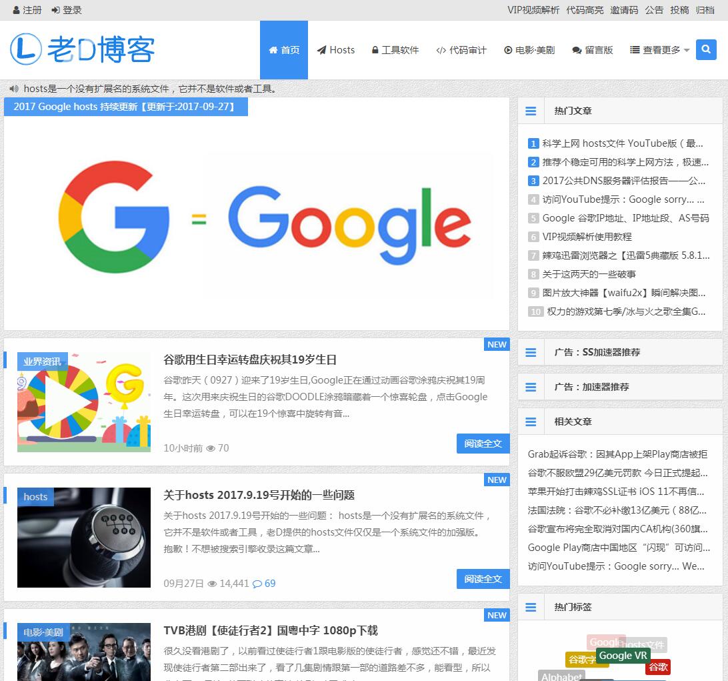Click 阅读全文 for 谷歌19岁生日 article
Viewport: 728px width, 681px height.
(x=483, y=444)
